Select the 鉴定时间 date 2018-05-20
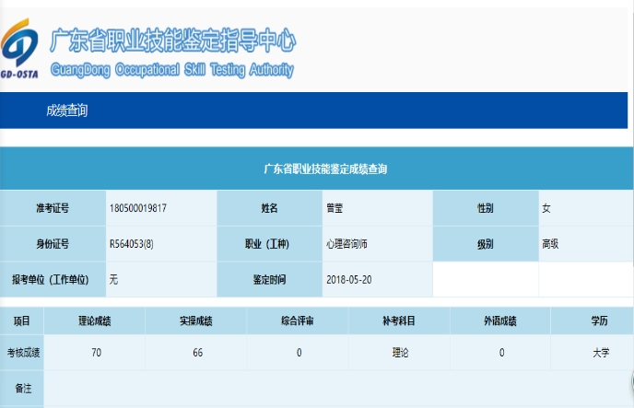 348,279
